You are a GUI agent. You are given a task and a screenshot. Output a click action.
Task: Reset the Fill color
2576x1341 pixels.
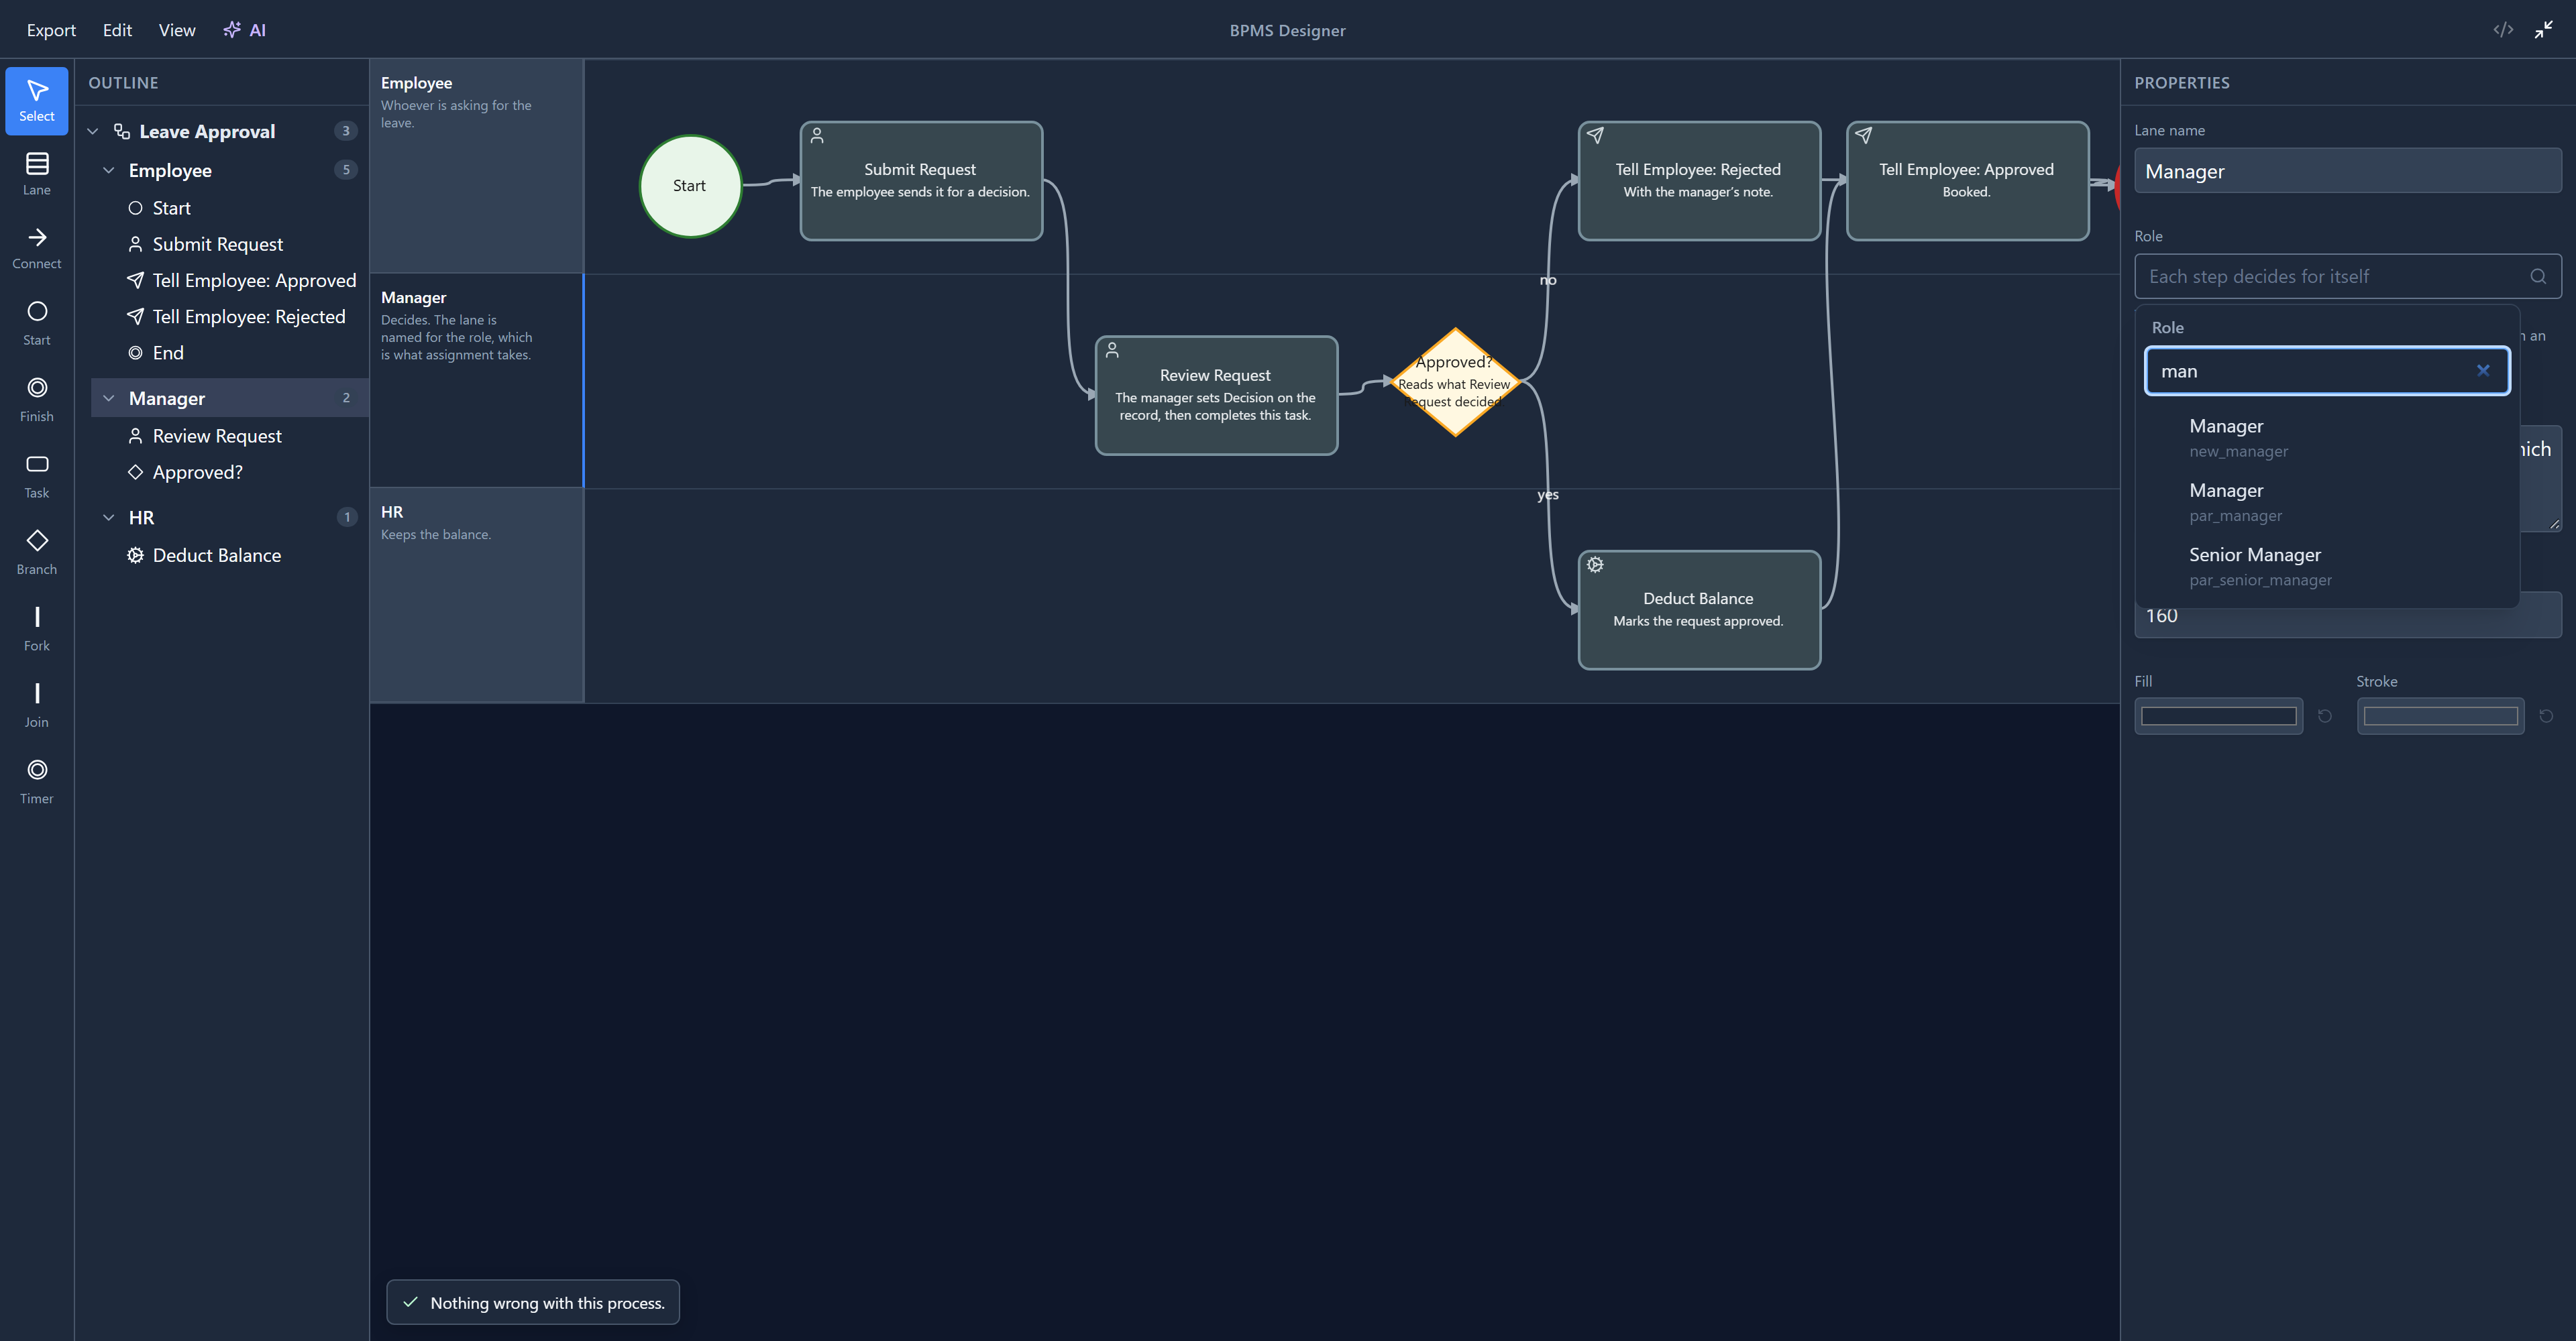[2325, 715]
